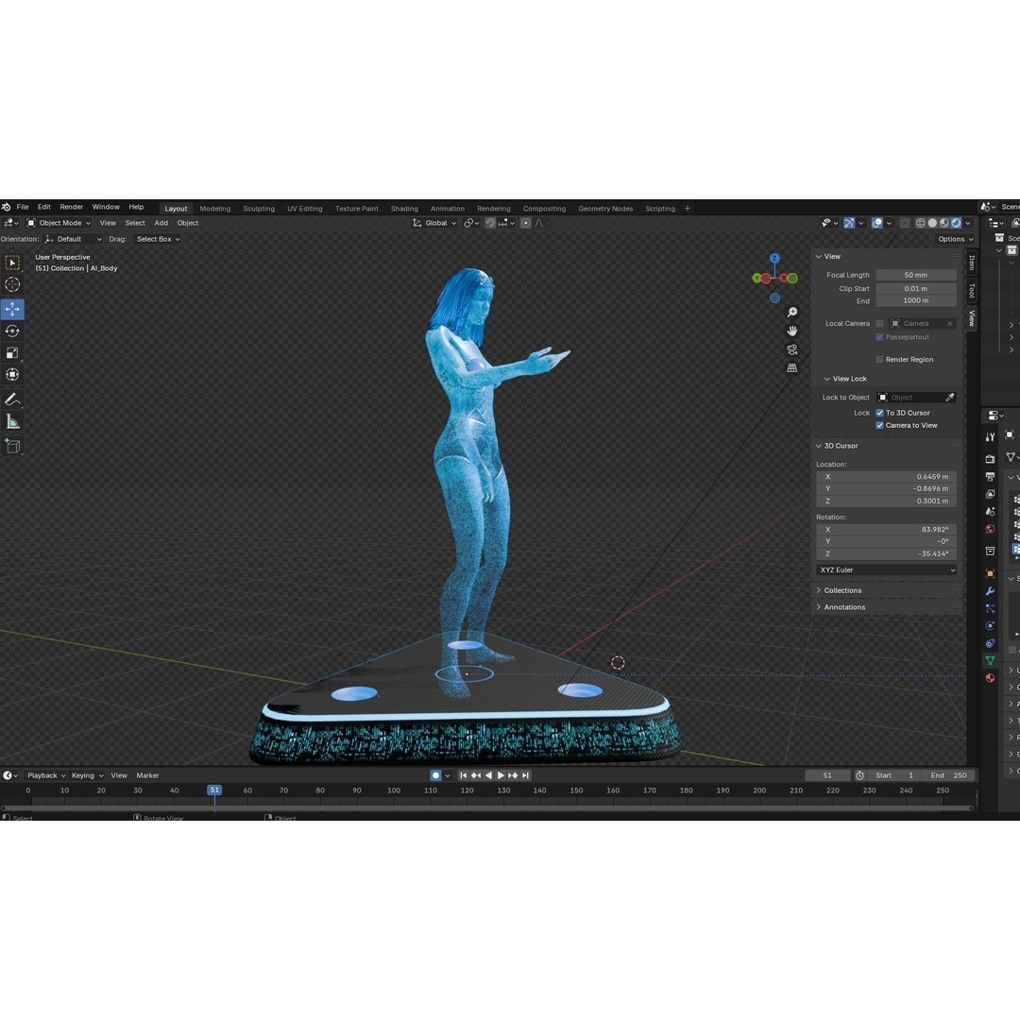Switch perspective/orthographic grid icon
Image resolution: width=1020 pixels, height=1020 pixels.
click(792, 368)
